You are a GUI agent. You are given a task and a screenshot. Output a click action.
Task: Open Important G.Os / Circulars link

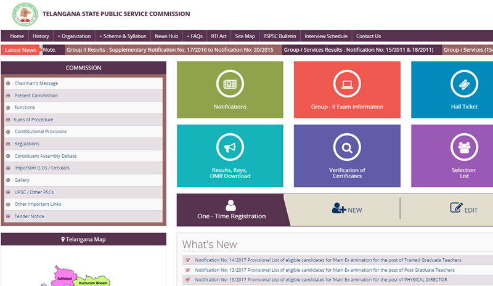tap(42, 168)
